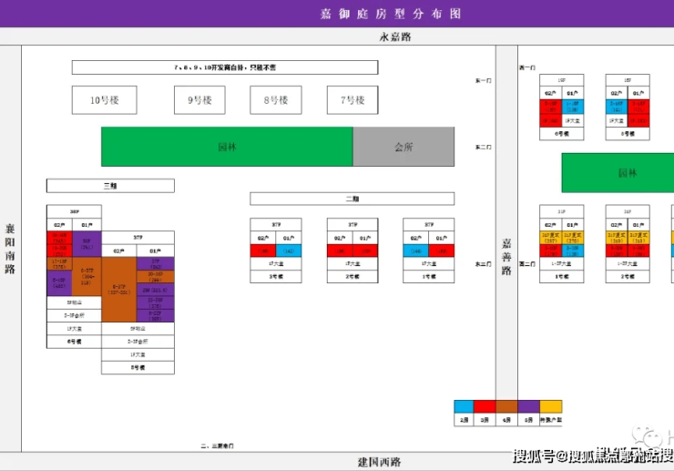Image resolution: width=674 pixels, height=471 pixels.
Task: Select the 8号楼 building box
Action: point(276,100)
